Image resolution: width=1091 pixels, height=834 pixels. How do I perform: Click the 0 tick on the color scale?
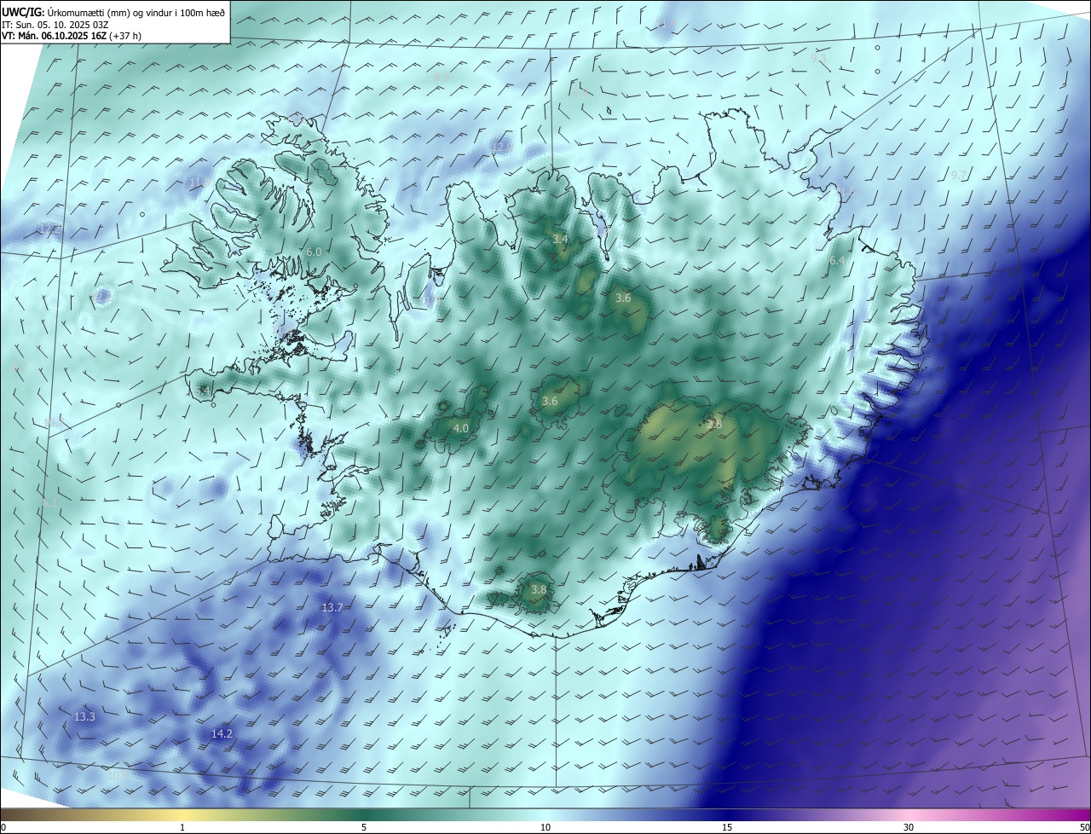[3, 827]
